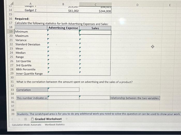Click second blank before 'relationship between'
181x135 pixels.
point(95,98)
